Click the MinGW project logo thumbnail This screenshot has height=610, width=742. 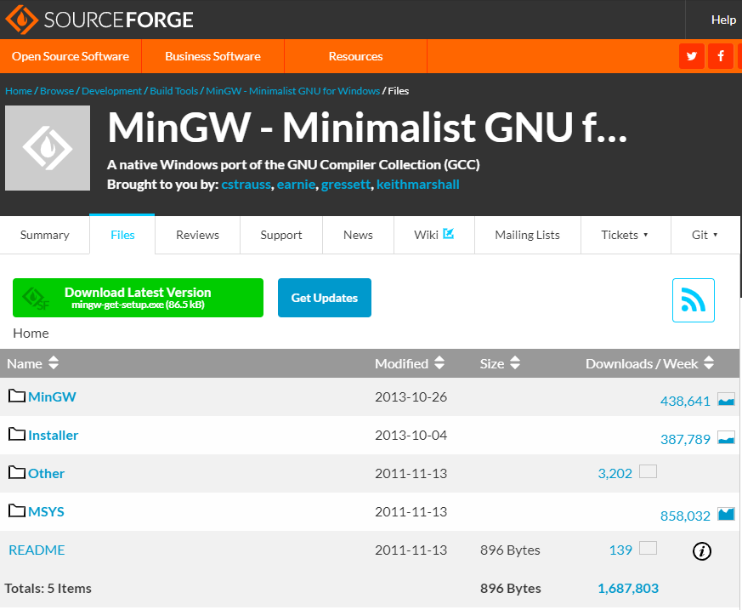(48, 148)
